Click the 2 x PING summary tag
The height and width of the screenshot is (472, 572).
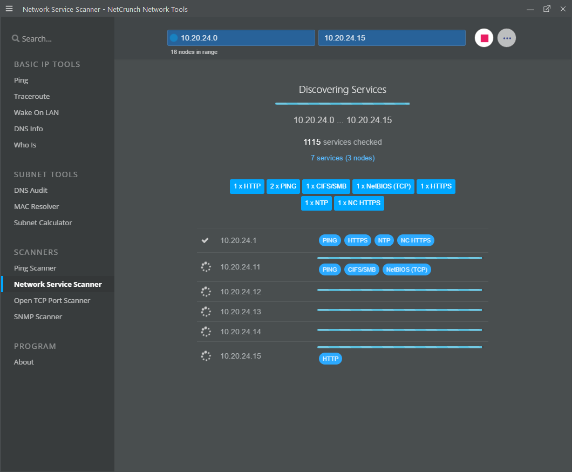click(x=283, y=186)
